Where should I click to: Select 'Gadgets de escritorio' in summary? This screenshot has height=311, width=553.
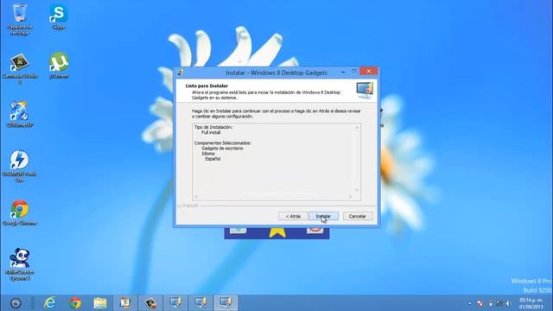pyautogui.click(x=222, y=149)
